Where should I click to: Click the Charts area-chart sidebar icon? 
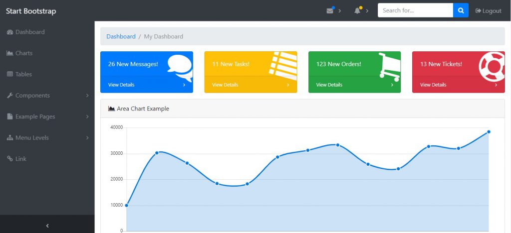point(10,53)
